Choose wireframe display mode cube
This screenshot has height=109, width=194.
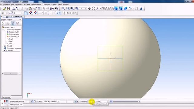pos(104,8)
